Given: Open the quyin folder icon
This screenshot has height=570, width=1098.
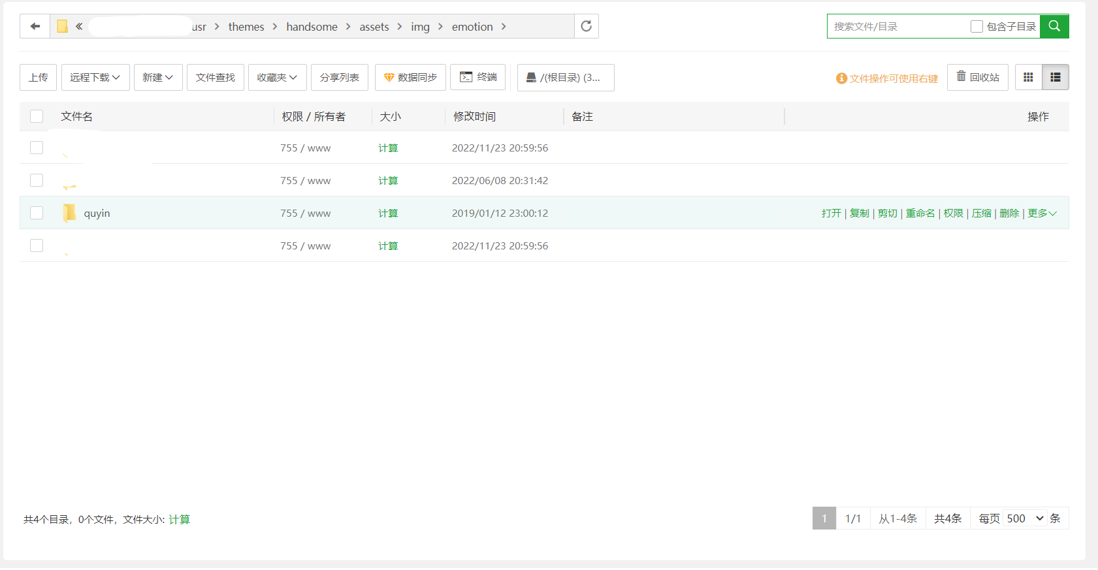Looking at the screenshot, I should pos(69,213).
